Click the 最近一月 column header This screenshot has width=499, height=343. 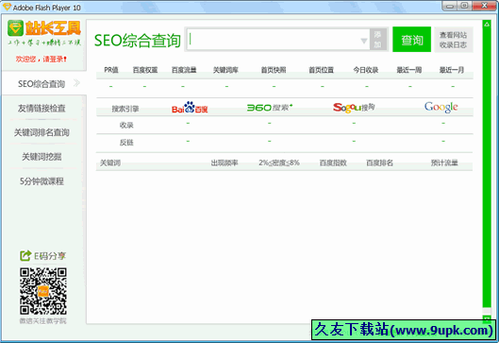(x=452, y=70)
